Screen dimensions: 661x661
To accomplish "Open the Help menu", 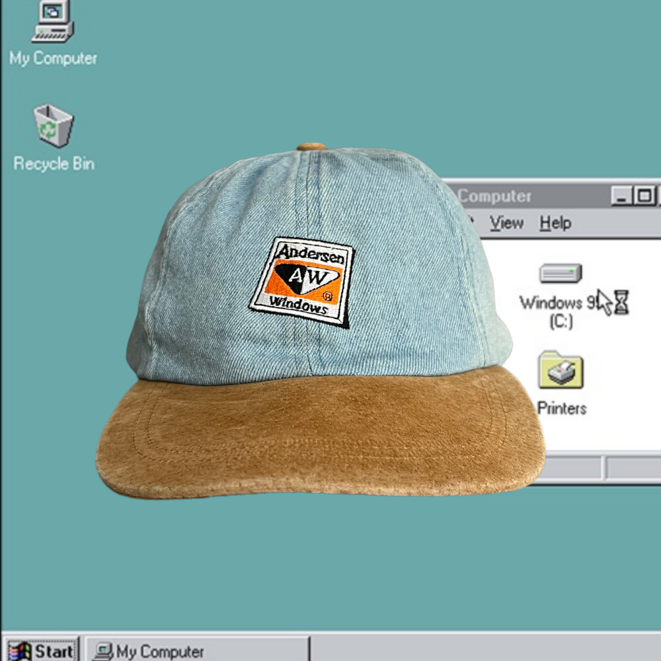I will (x=555, y=223).
